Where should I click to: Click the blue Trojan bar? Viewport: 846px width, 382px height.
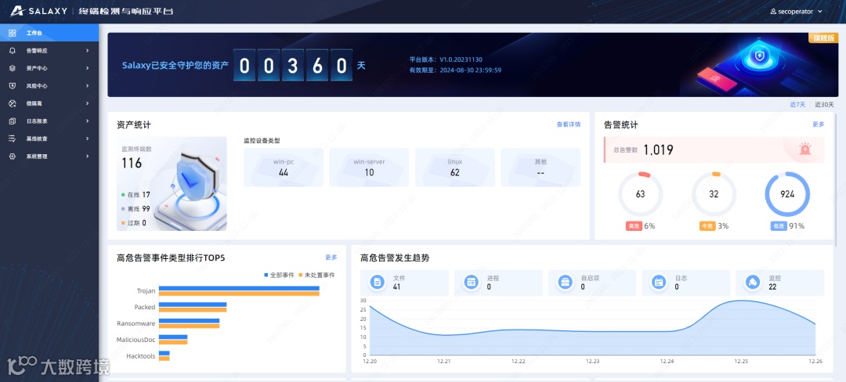[x=239, y=288]
